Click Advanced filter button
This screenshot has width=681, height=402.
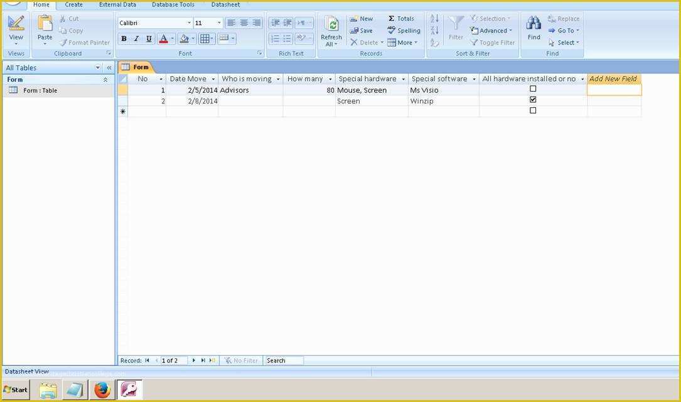[491, 31]
